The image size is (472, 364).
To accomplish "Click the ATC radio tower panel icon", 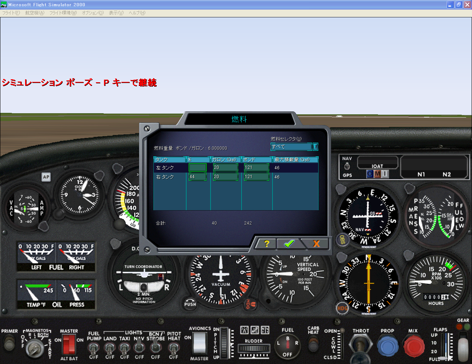I will coord(244,330).
